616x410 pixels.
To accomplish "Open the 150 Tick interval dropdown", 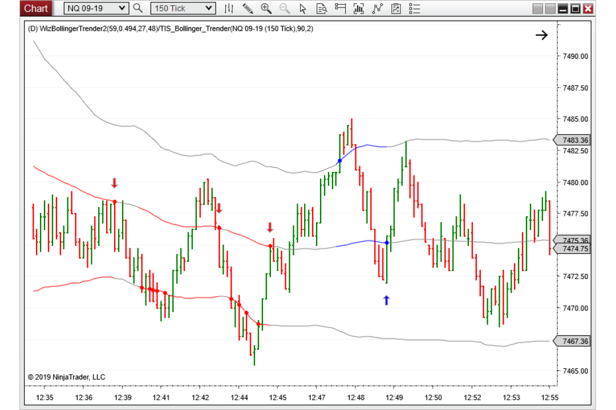I will coord(183,8).
